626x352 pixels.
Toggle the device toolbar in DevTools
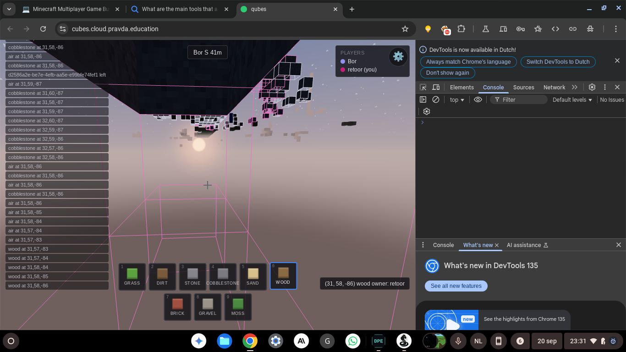(x=436, y=87)
